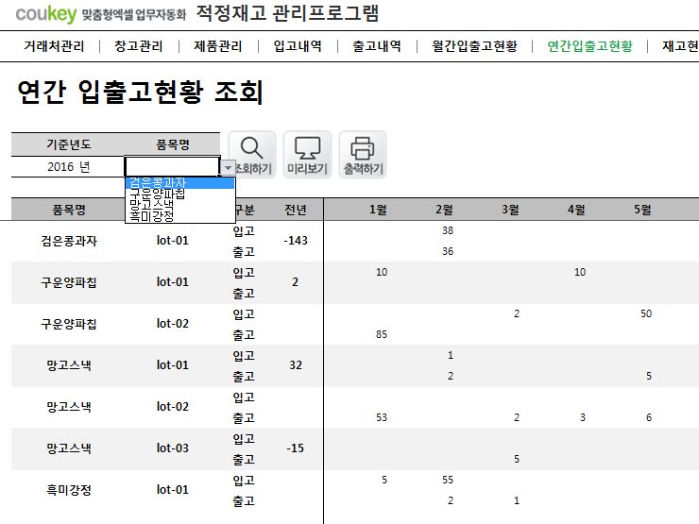699x524 pixels.
Task: Select the 32 previous-year value
Action: click(x=296, y=365)
